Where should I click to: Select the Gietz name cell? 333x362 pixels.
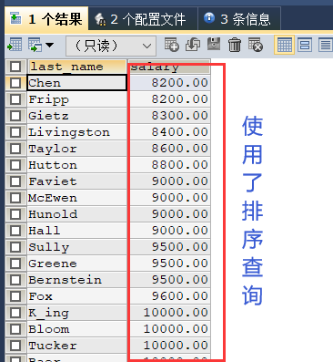coord(77,116)
